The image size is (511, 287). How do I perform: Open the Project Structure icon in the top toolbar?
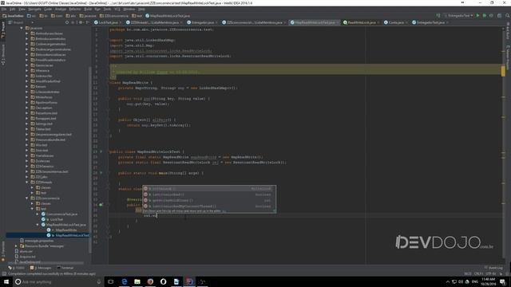click(x=499, y=16)
